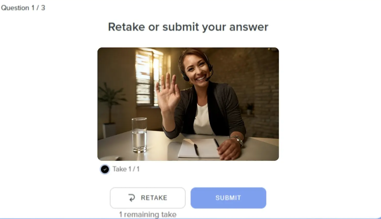Click the sunlit window with blinds
Screen dimensions: 381x219
[x=150, y=77]
